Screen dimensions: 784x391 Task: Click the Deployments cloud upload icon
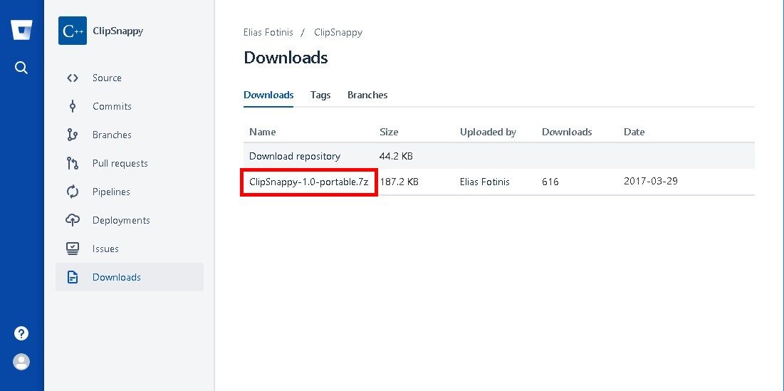click(73, 221)
